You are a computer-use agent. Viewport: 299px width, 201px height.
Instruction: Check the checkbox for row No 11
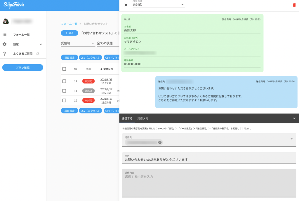click(64, 91)
